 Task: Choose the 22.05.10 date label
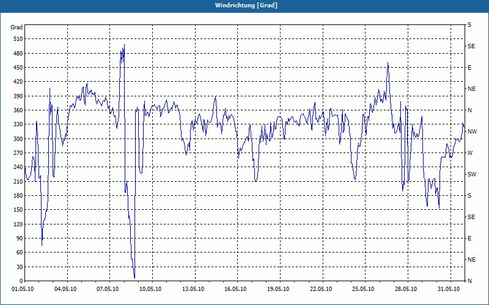pyautogui.click(x=320, y=289)
